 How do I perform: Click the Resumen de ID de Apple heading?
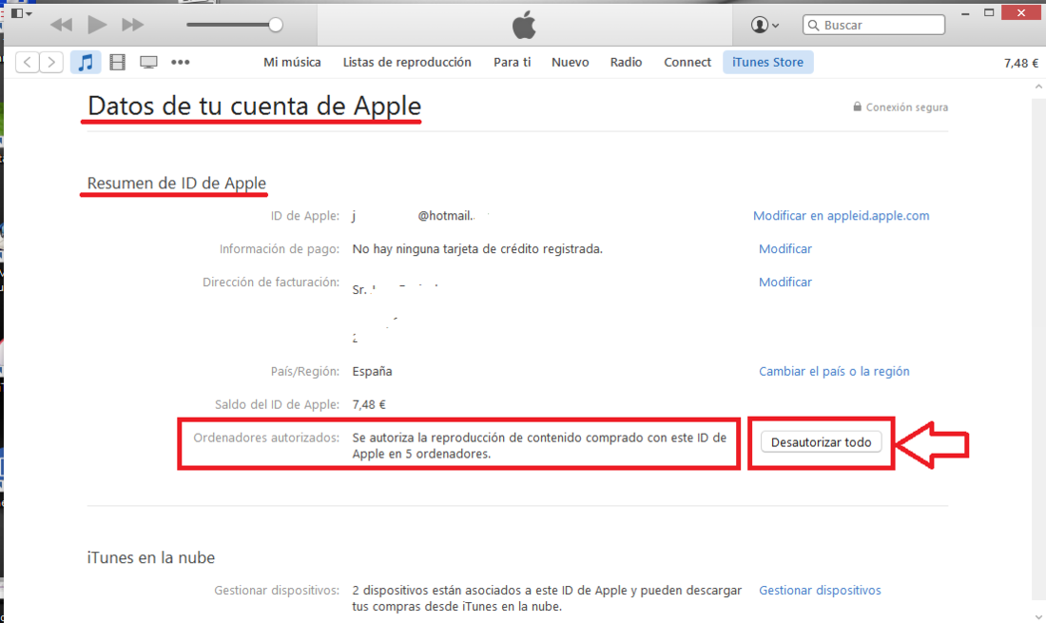click(177, 183)
